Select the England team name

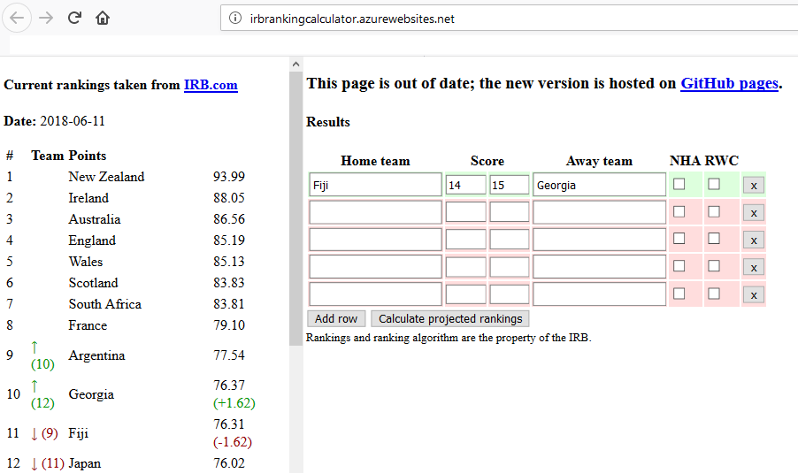point(92,240)
